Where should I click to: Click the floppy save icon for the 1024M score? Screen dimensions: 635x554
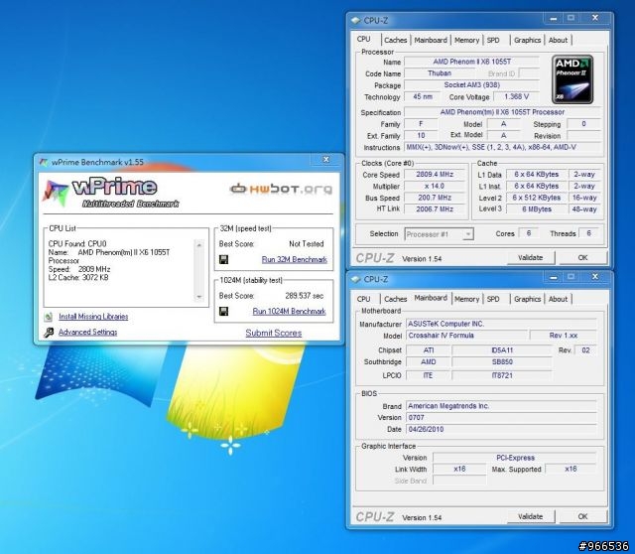click(x=223, y=311)
